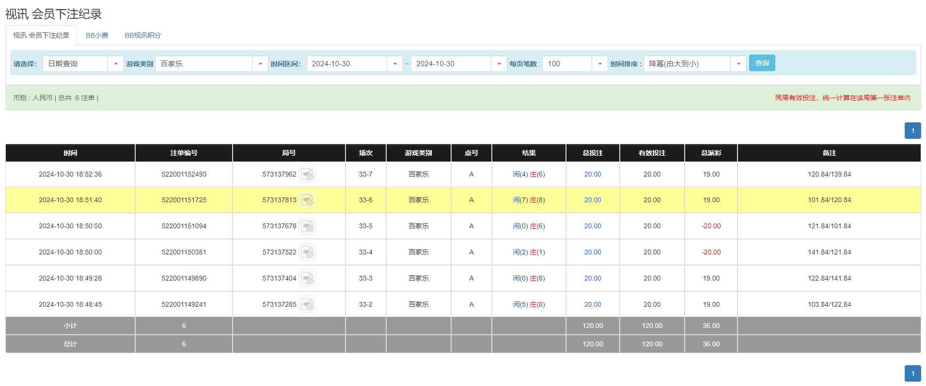This screenshot has width=926, height=386.
Task: Click page 1 button below the table
Action: point(912,373)
